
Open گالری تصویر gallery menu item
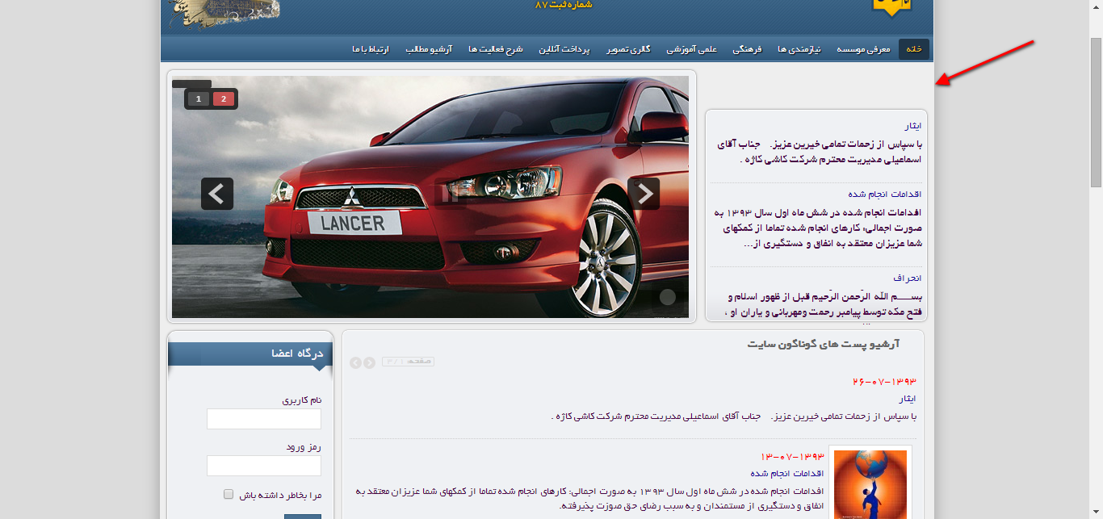[x=629, y=49]
